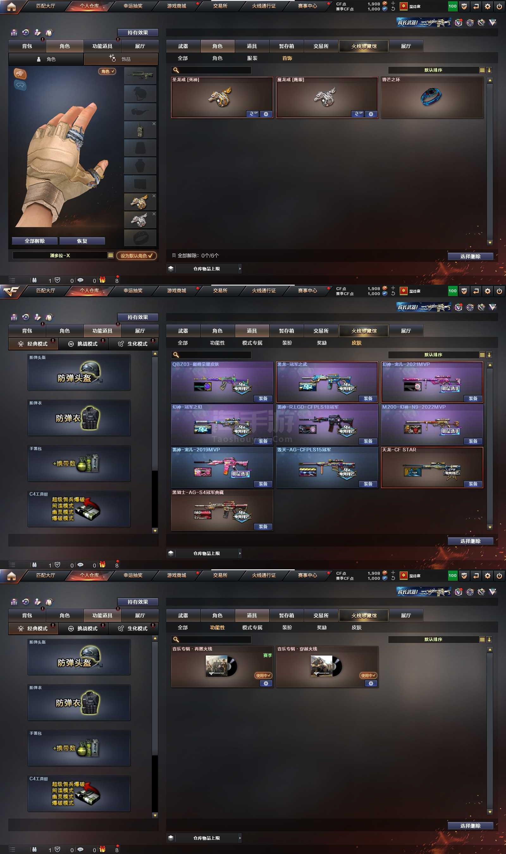
Task: Open the 潘多拉-X character list dropdown
Action: [x=110, y=255]
